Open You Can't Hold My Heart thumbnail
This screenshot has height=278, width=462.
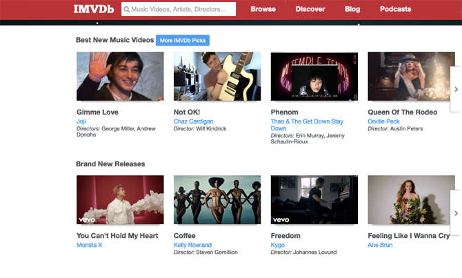pyautogui.click(x=120, y=200)
